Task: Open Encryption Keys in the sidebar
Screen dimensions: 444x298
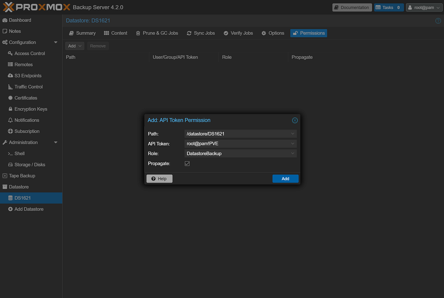Action: click(31, 109)
